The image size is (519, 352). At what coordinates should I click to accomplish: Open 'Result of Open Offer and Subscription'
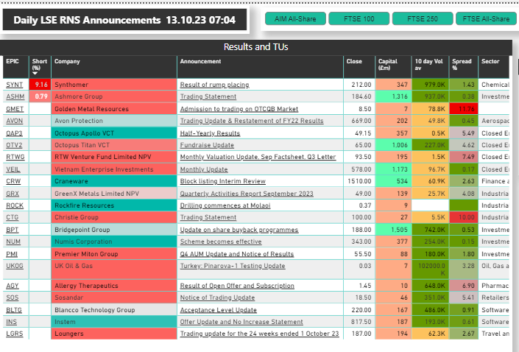pos(237,286)
